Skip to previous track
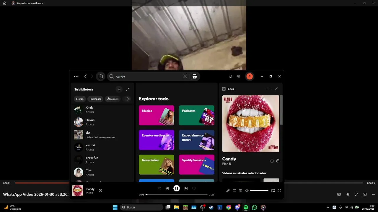 pyautogui.click(x=167, y=188)
